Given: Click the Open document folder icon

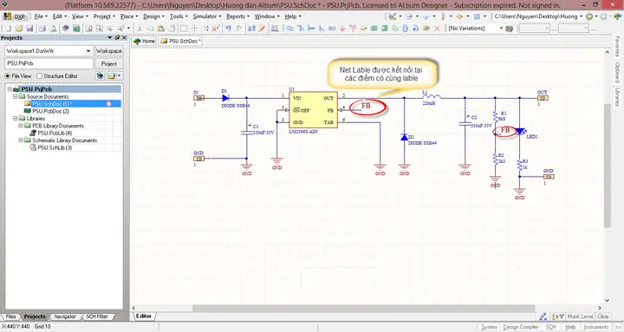Looking at the screenshot, I should (19, 29).
